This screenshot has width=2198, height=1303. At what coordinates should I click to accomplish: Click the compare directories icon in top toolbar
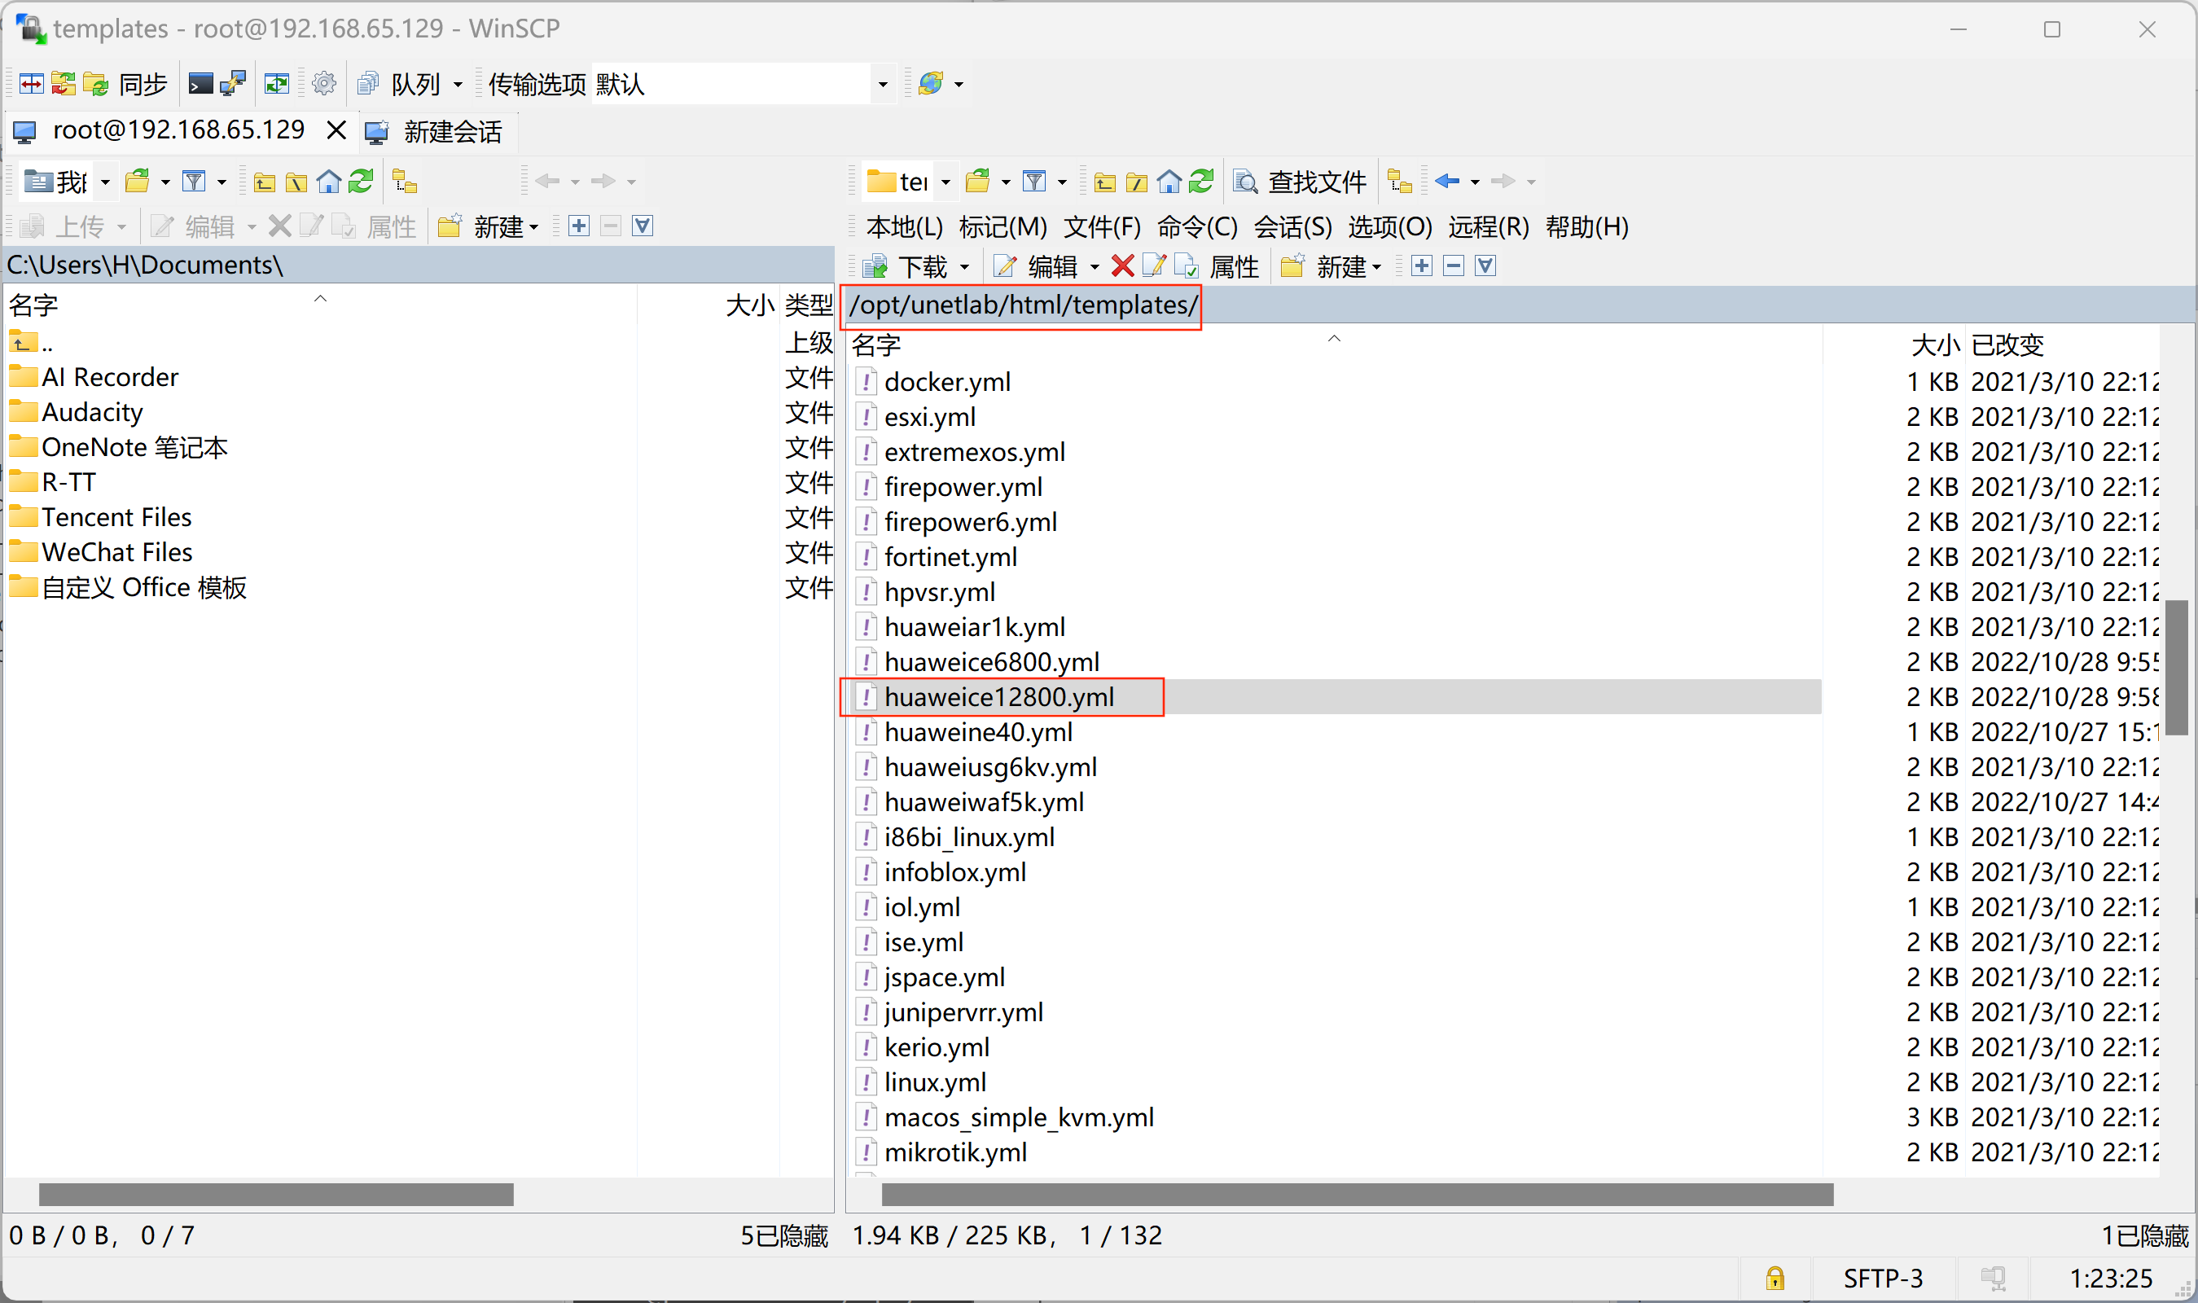(x=31, y=83)
